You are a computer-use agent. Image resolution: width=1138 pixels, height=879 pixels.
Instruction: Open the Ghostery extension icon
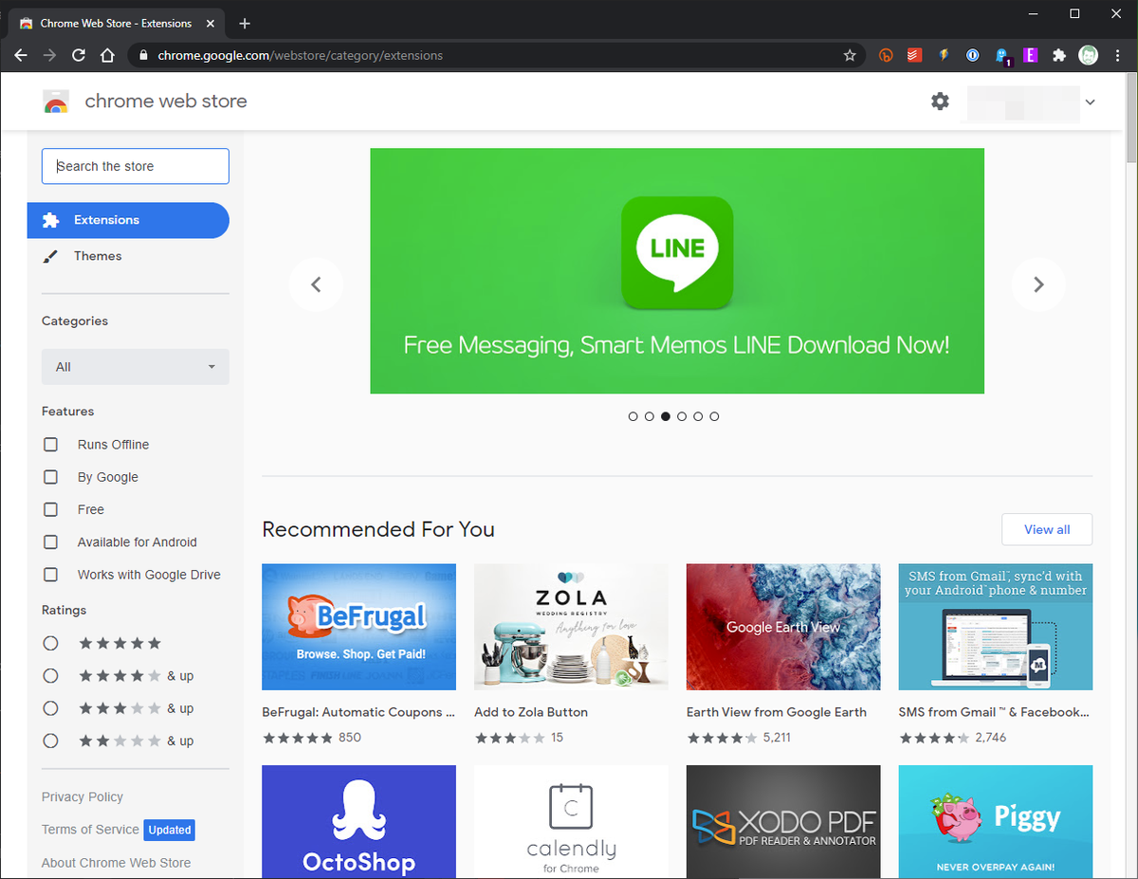pos(1002,55)
